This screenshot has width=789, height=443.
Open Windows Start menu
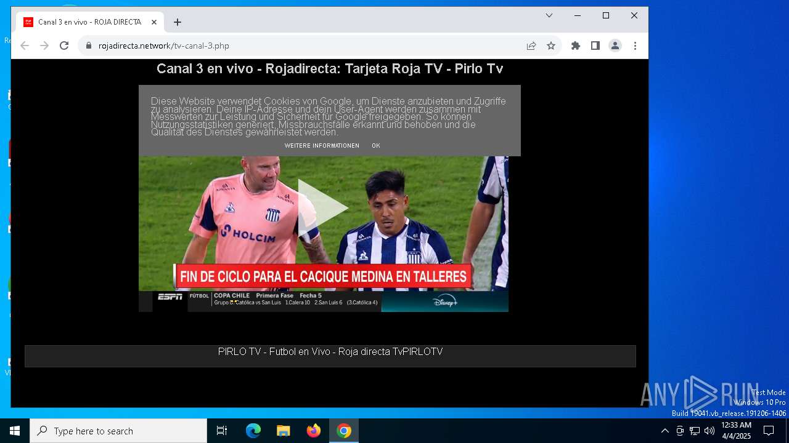[15, 431]
